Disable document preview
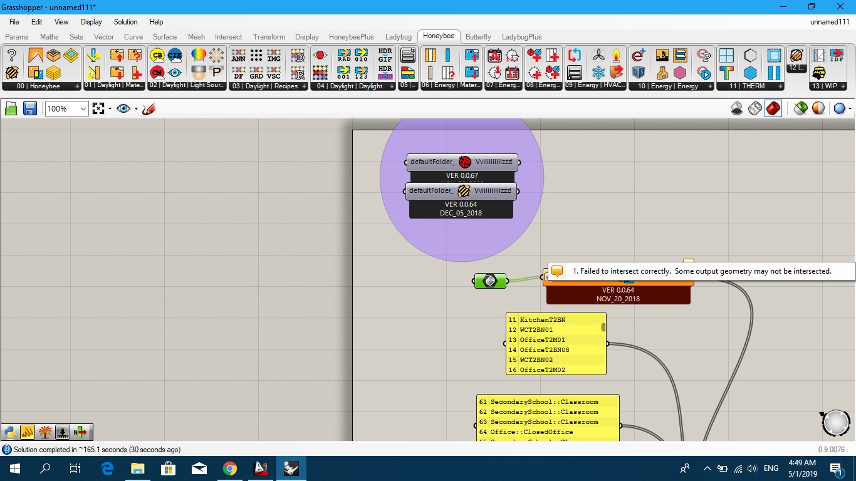This screenshot has width=856, height=481. point(738,109)
